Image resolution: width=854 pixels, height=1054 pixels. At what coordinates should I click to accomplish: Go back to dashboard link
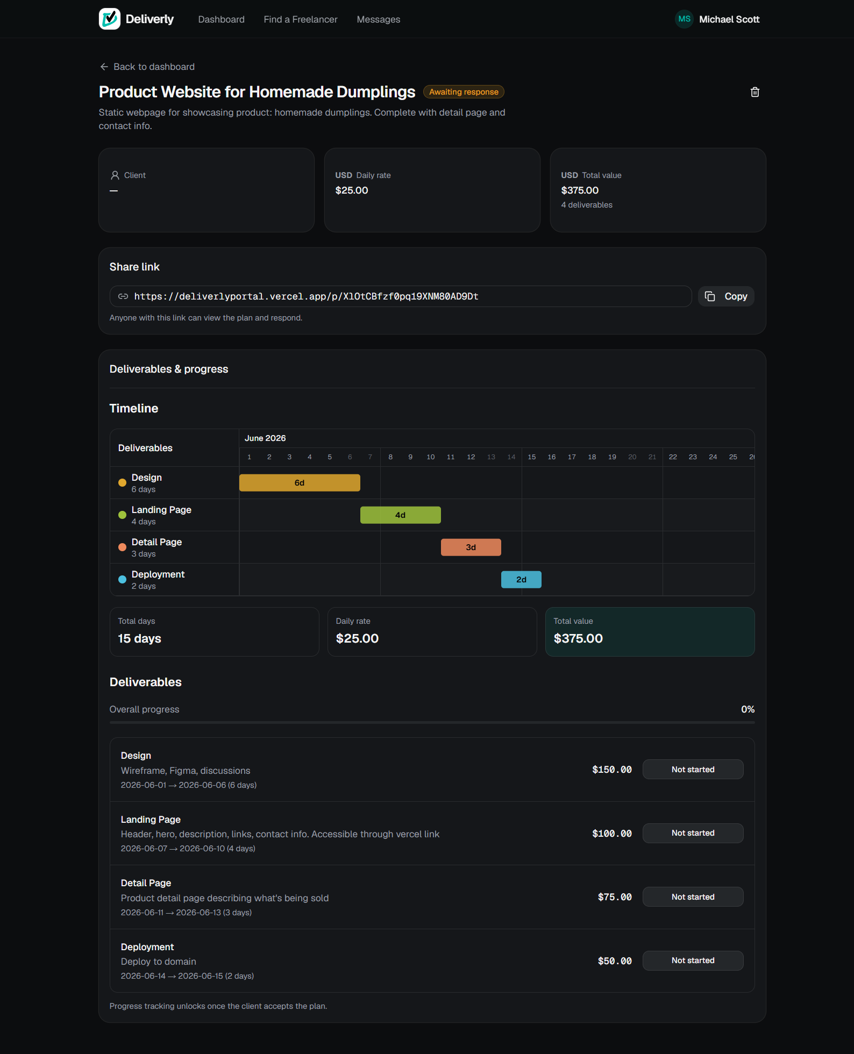click(x=147, y=67)
